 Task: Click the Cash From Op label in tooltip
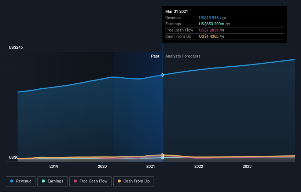178,36
